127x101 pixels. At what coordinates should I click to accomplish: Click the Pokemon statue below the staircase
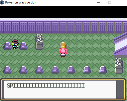(119, 66)
